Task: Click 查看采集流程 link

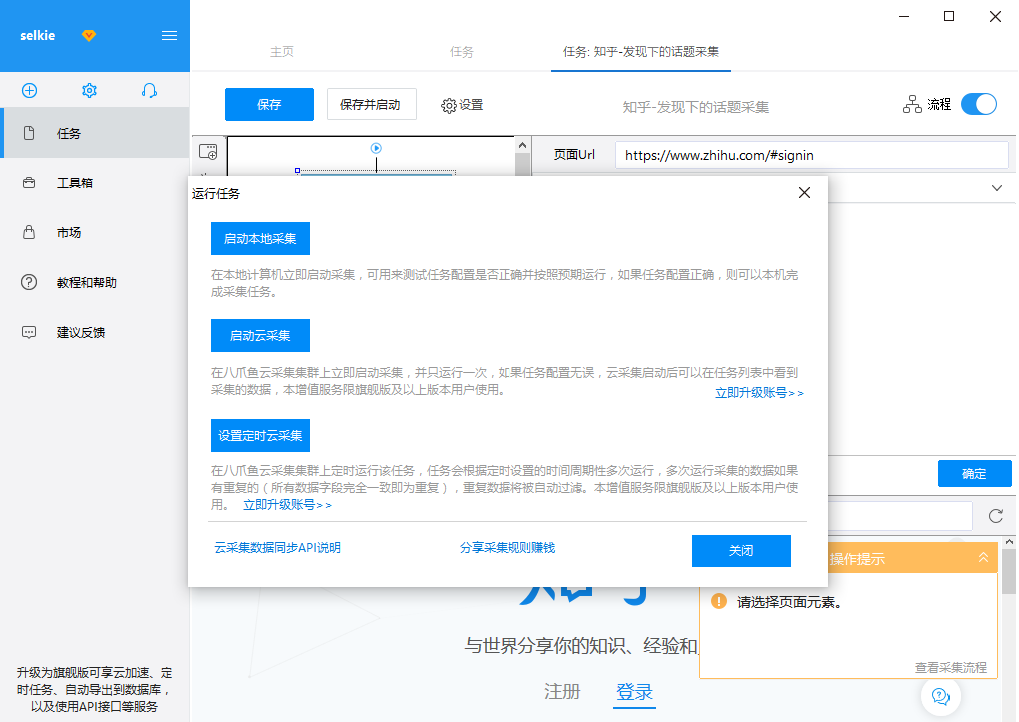Action: pyautogui.click(x=951, y=667)
